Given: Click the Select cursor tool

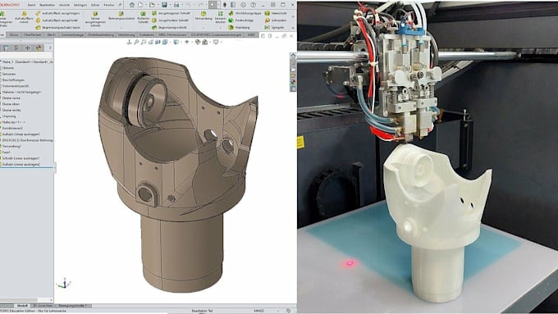Looking at the screenshot, I should (x=213, y=5).
